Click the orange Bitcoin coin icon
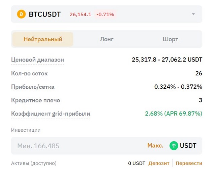This screenshot has width=216, height=174. click(x=21, y=14)
